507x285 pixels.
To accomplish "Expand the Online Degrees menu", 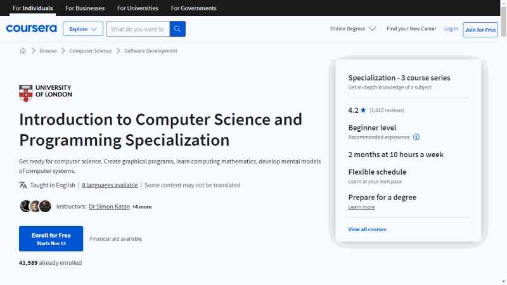I will [353, 28].
